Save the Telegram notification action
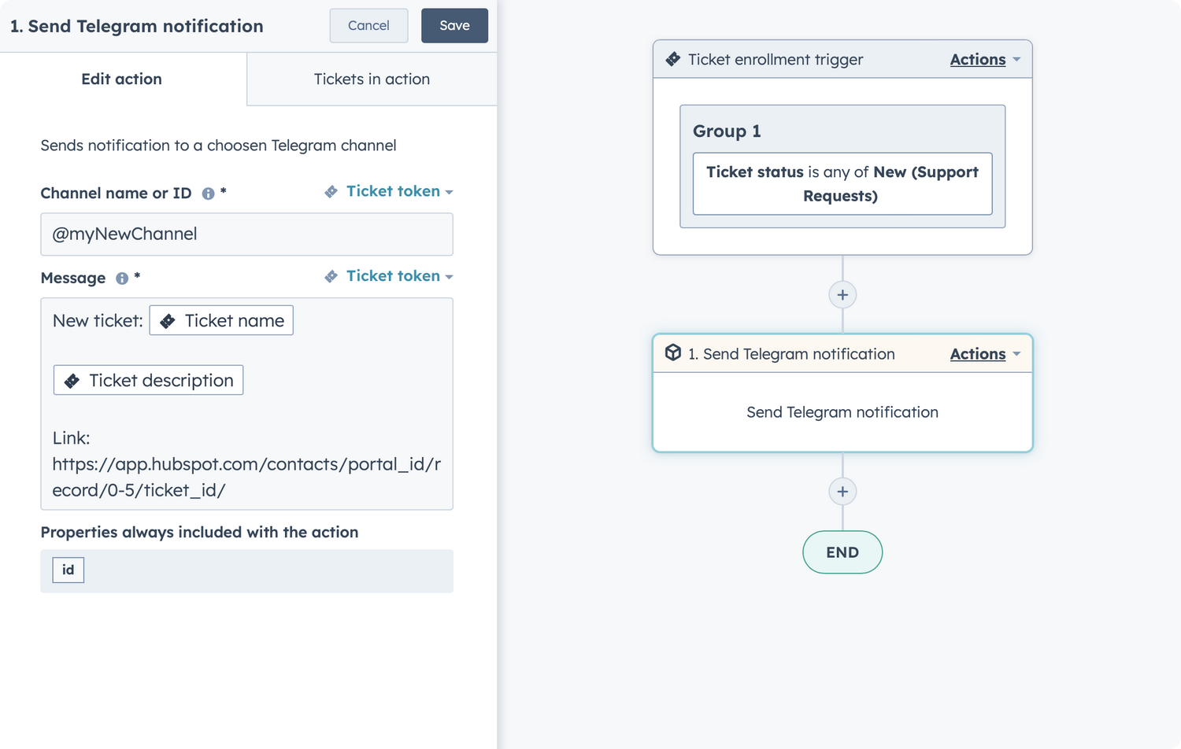1181x749 pixels. [454, 25]
